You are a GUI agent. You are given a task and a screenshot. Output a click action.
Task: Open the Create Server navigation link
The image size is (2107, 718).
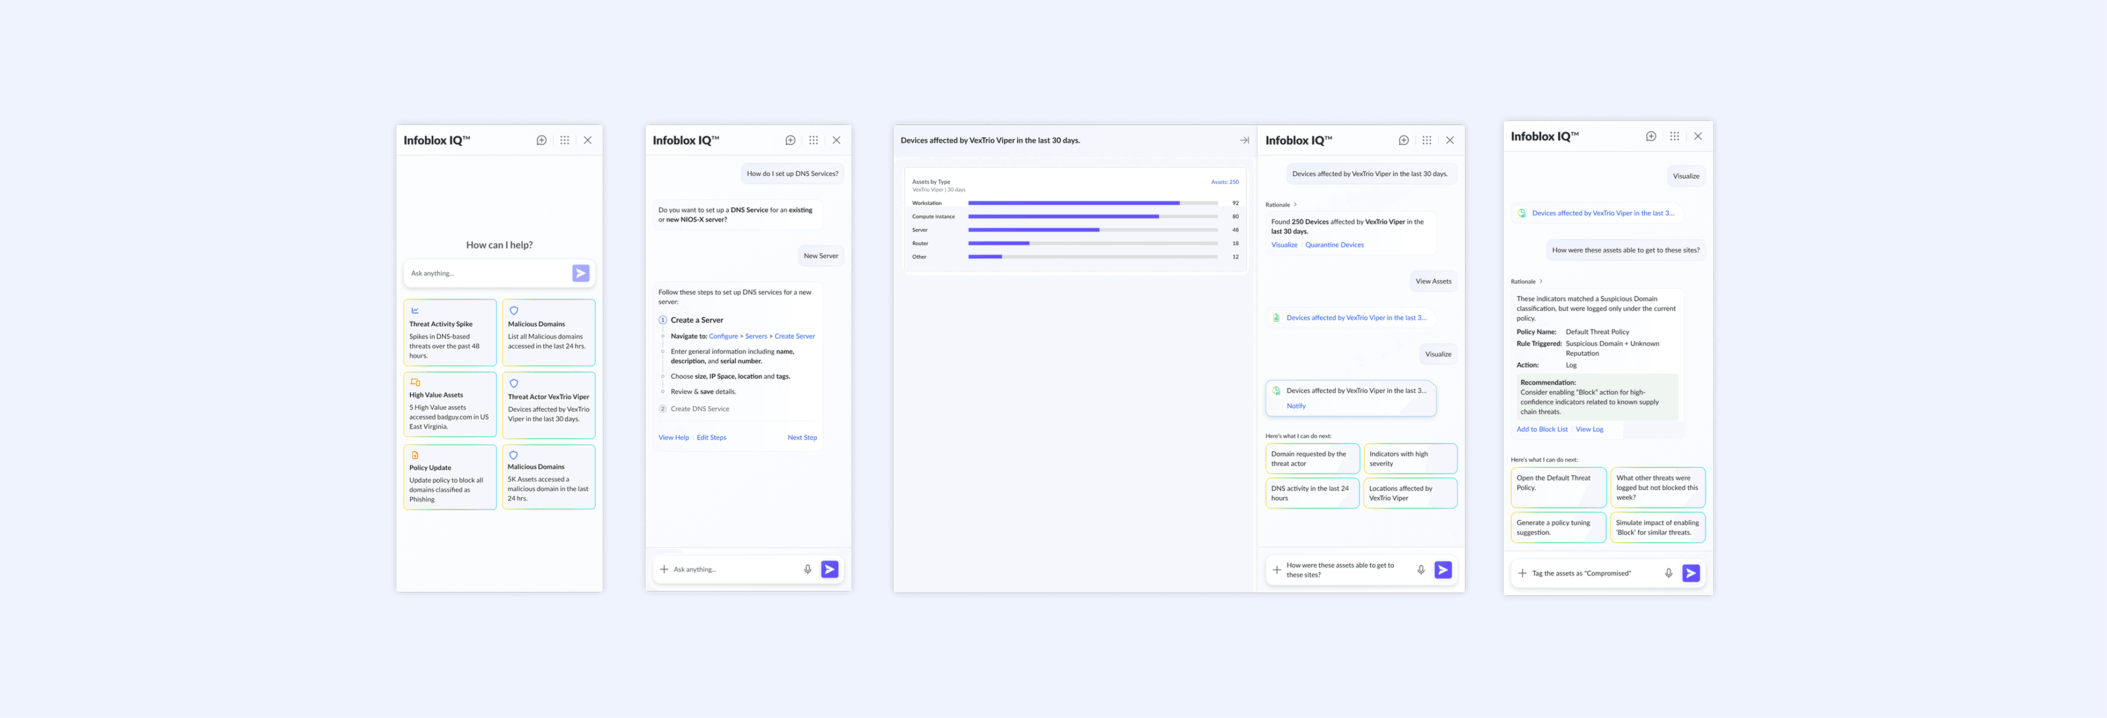[x=794, y=336]
